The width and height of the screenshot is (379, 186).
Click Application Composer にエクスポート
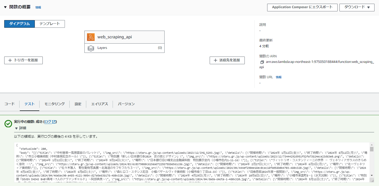coord(302,7)
